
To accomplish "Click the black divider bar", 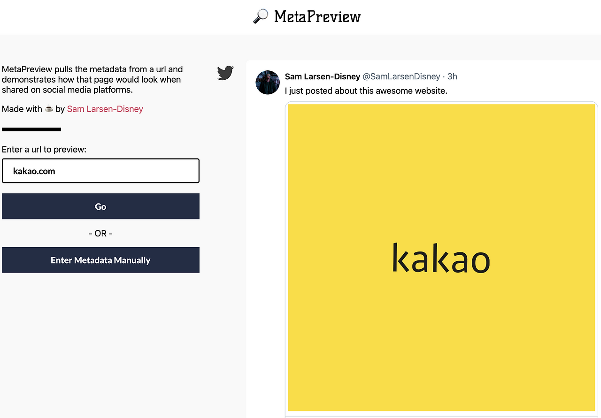I will pyautogui.click(x=31, y=129).
